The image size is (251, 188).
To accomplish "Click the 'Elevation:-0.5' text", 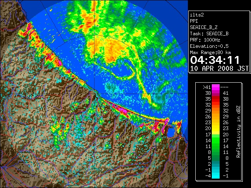I will coord(209,46).
